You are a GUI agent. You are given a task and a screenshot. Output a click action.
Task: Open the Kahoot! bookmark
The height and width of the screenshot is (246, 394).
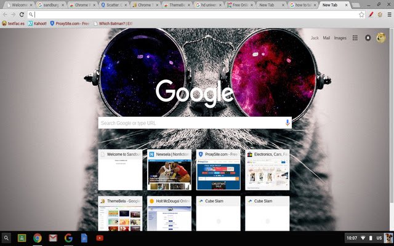point(37,23)
